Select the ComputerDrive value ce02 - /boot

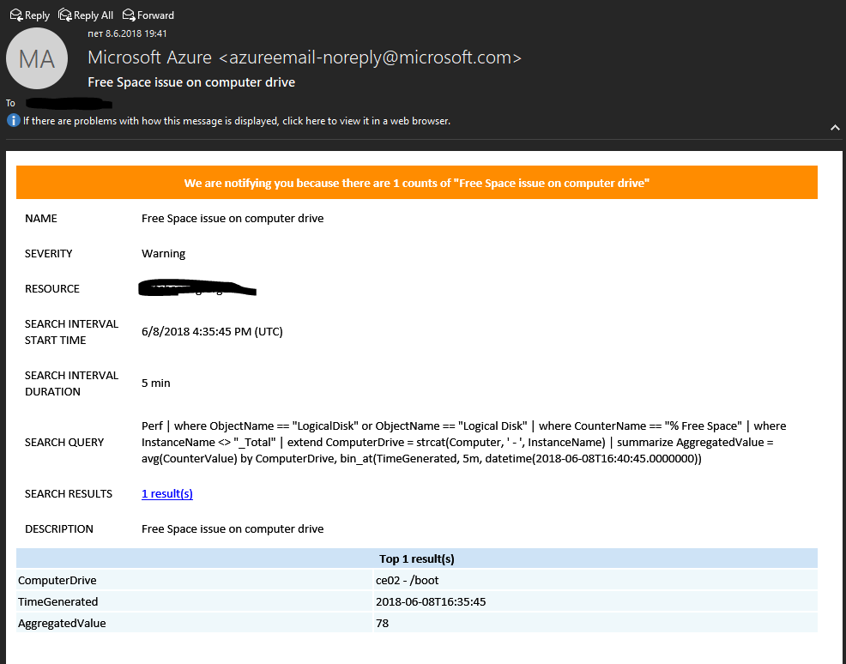pos(408,581)
